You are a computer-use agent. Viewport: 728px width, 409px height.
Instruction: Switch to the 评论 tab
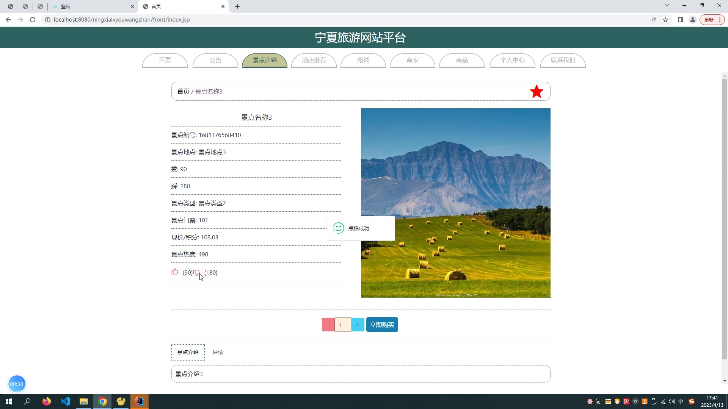click(218, 352)
